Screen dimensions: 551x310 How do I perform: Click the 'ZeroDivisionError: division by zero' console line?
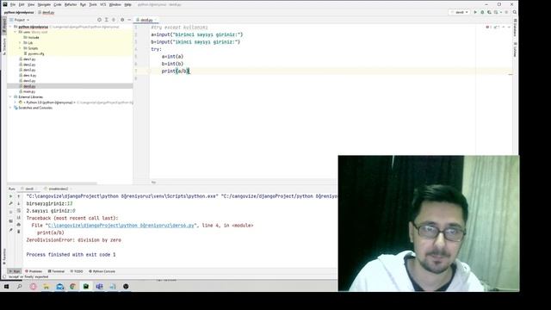point(74,240)
